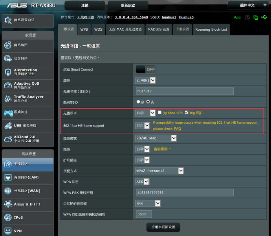
Task: Click the Adaptive QoS gauge icon
Action: [x=8, y=85]
